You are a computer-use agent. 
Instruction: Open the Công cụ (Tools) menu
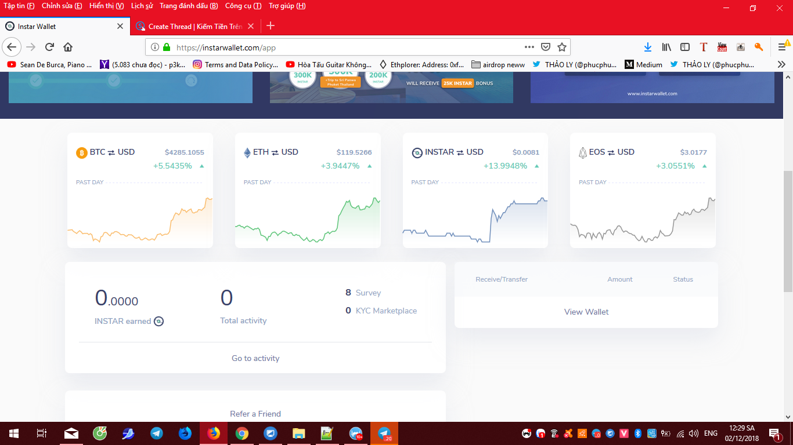tap(243, 6)
